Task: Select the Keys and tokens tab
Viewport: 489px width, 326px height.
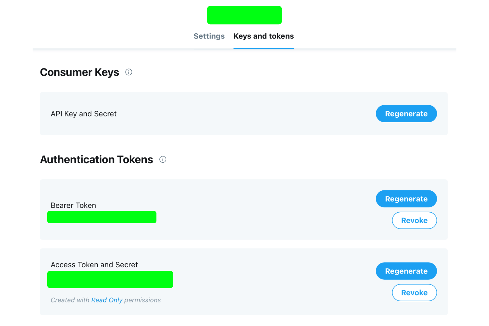Action: point(263,36)
